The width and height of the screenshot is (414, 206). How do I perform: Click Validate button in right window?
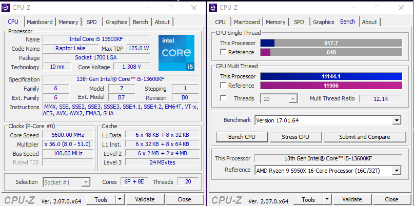tap(352, 199)
